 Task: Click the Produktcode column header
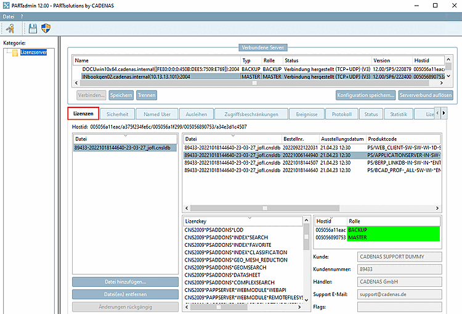pos(403,139)
